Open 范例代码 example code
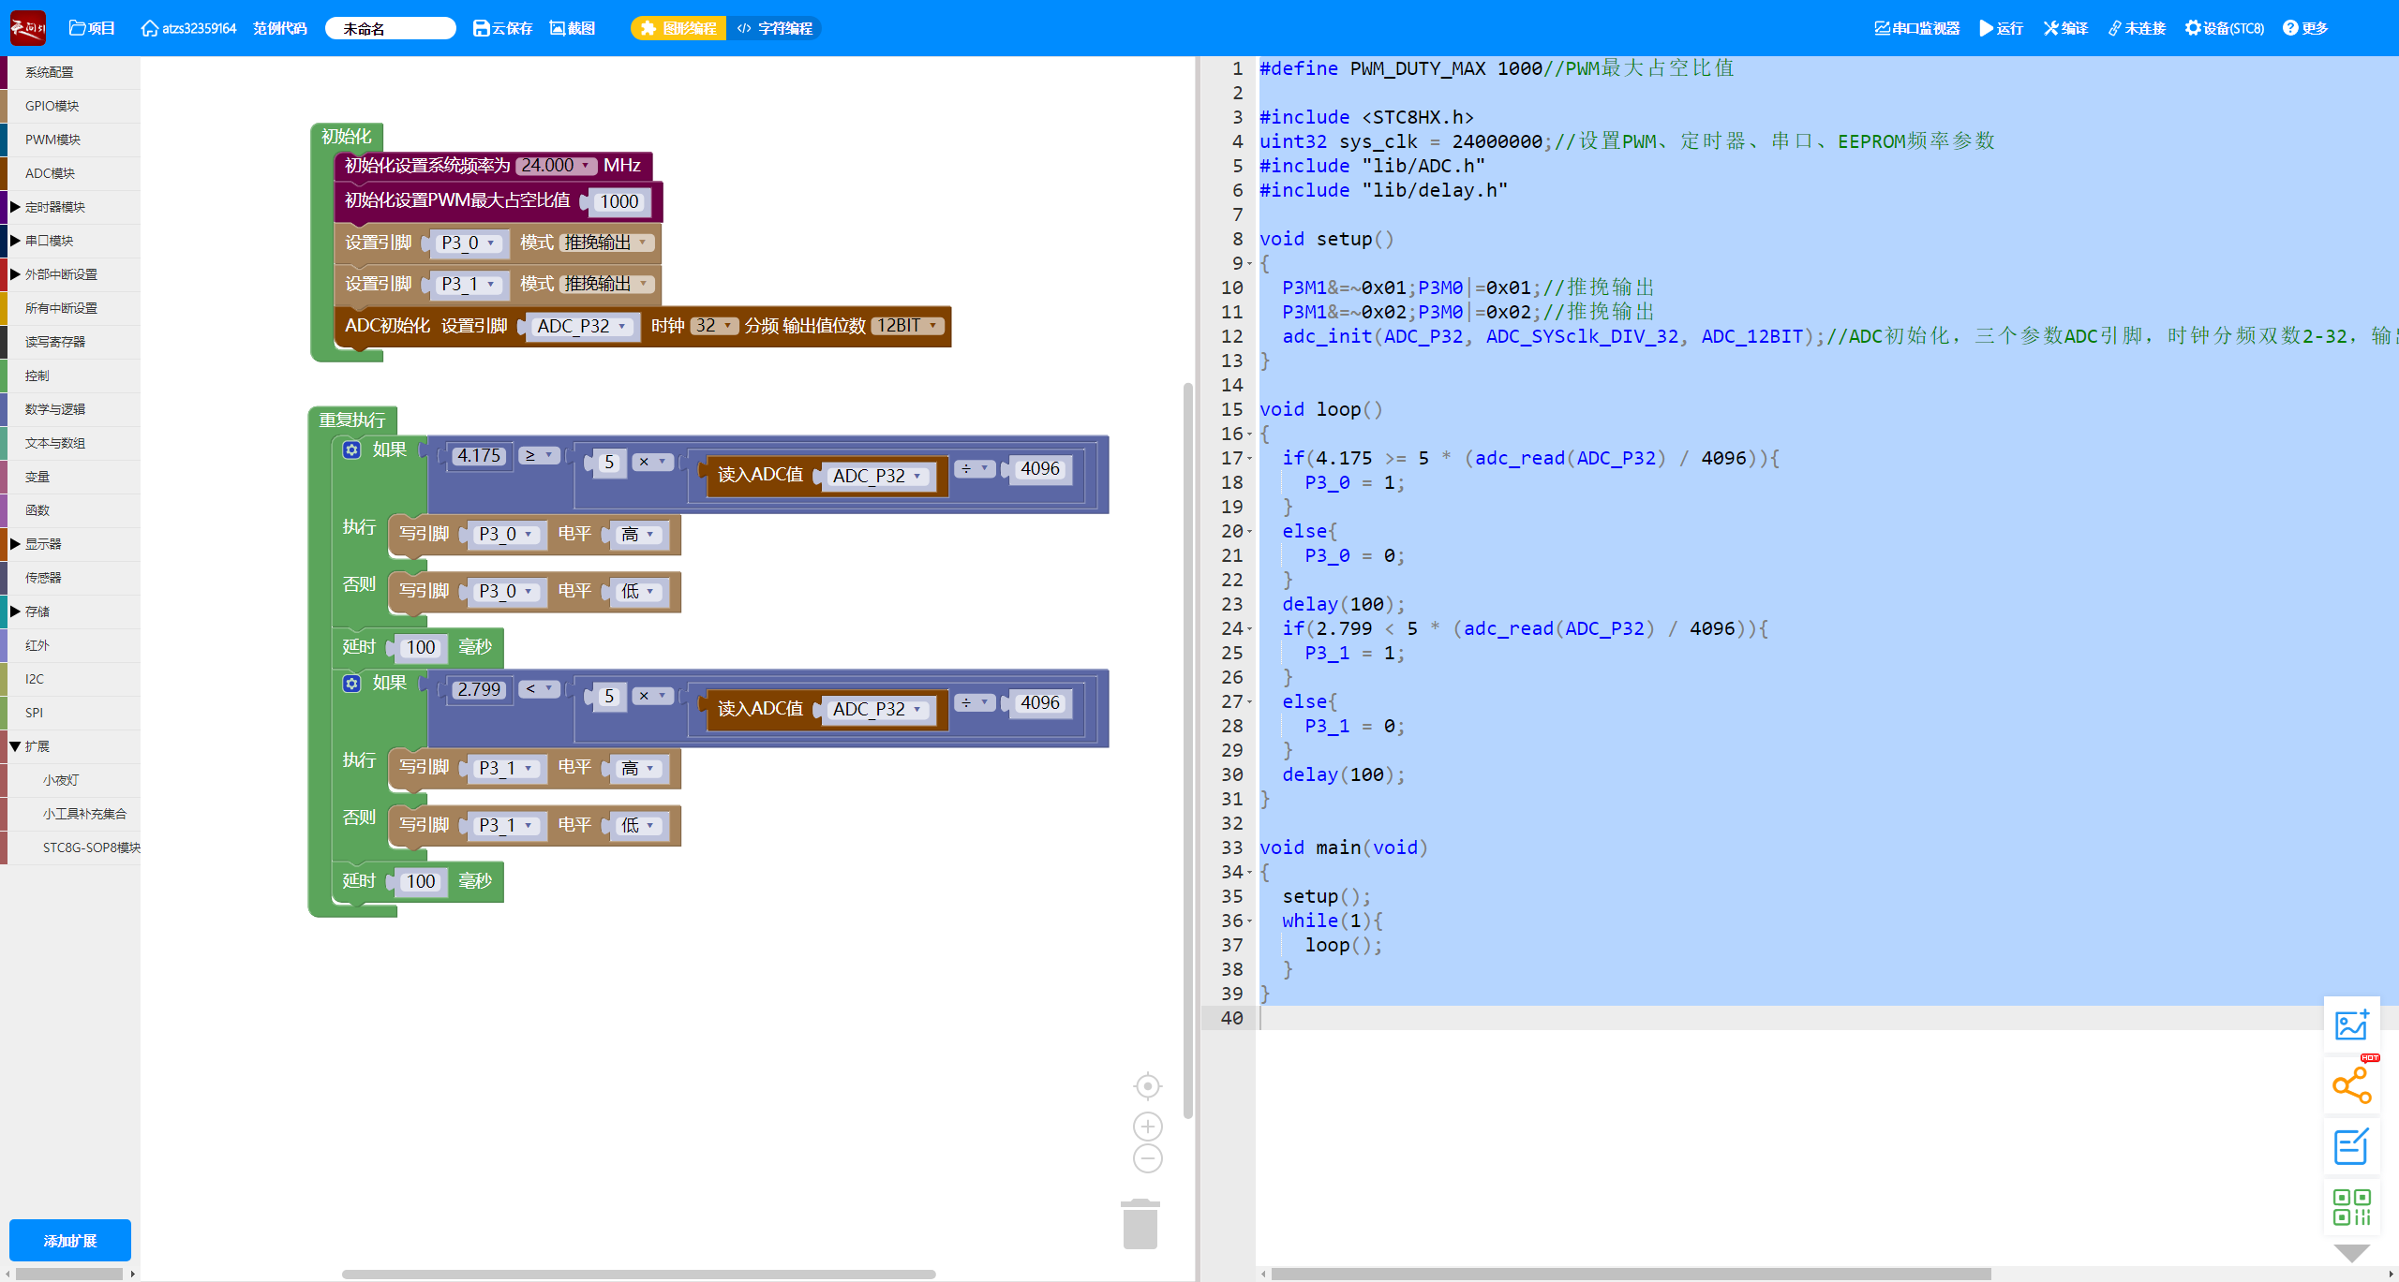 (x=279, y=28)
